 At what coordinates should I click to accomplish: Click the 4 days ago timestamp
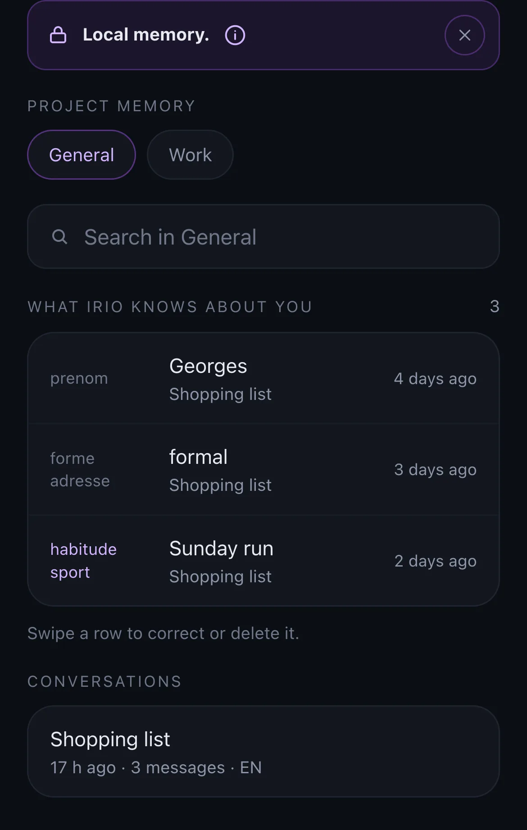pyautogui.click(x=435, y=379)
